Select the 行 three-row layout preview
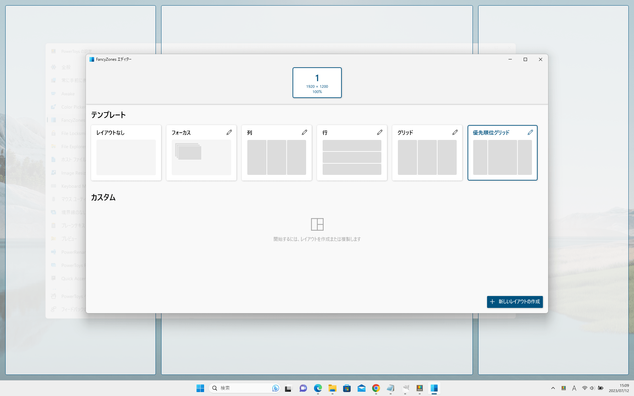 pos(352,157)
